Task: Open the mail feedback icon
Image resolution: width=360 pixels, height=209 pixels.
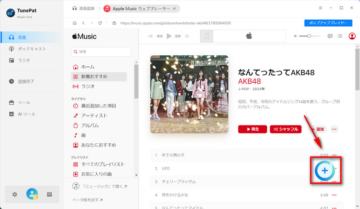Action: click(49, 194)
